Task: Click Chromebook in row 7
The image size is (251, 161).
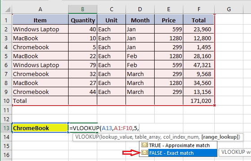Action: pyautogui.click(x=40, y=74)
